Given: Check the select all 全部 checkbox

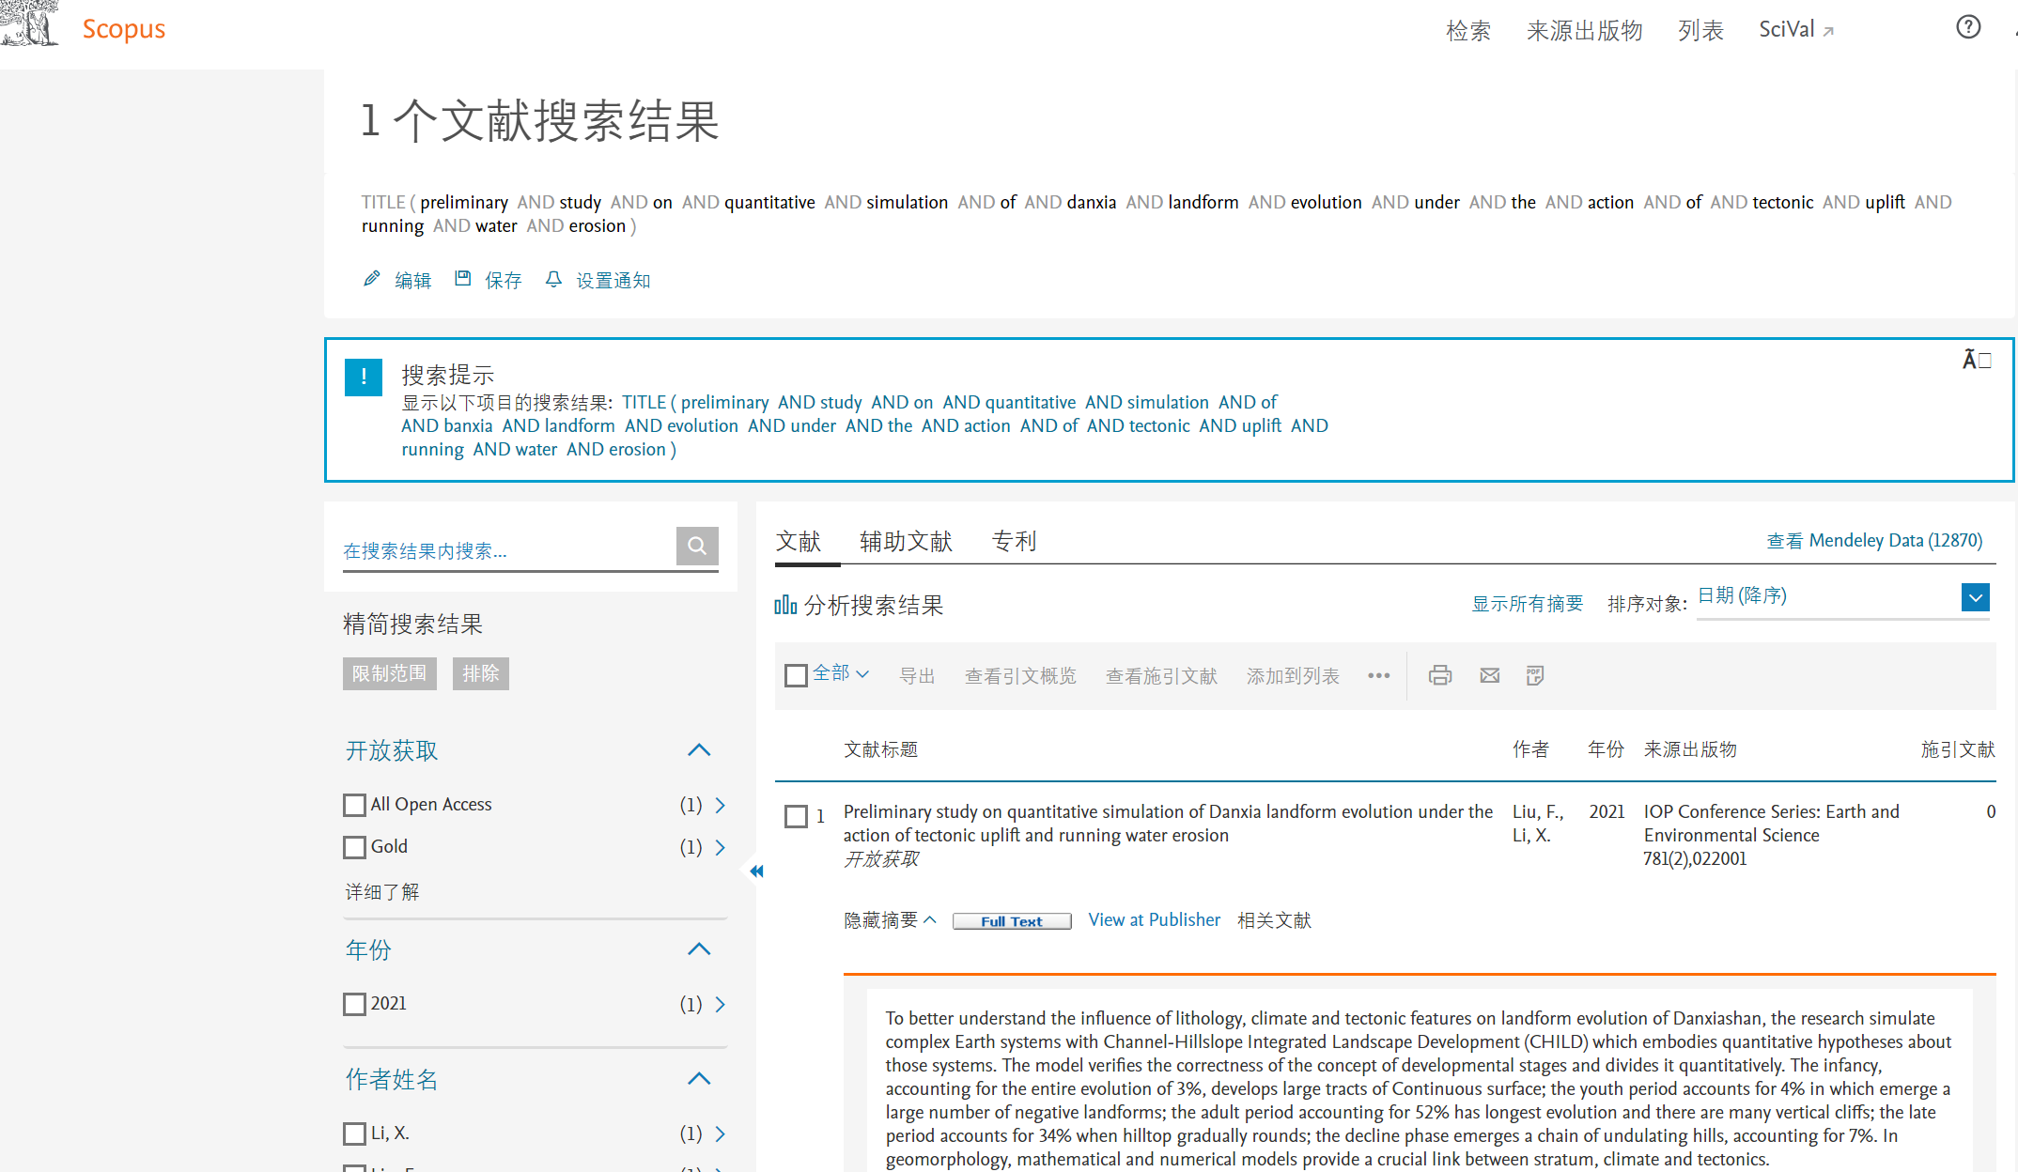Looking at the screenshot, I should point(796,675).
